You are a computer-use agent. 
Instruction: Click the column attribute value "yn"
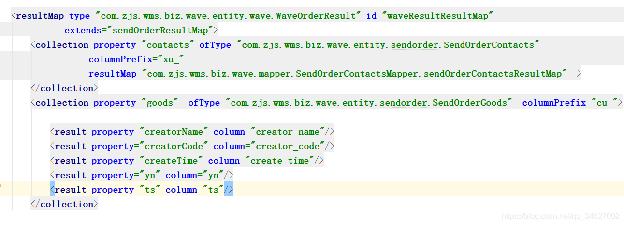pos(213,175)
